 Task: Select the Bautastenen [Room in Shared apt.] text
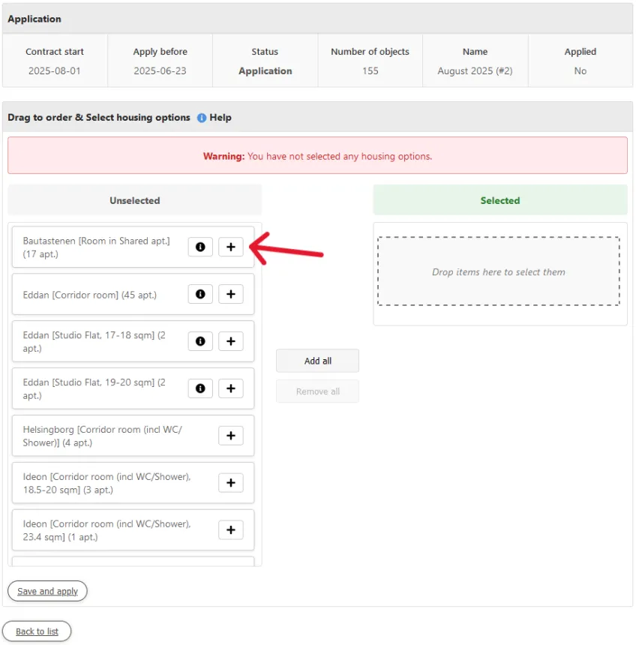pyautogui.click(x=96, y=247)
